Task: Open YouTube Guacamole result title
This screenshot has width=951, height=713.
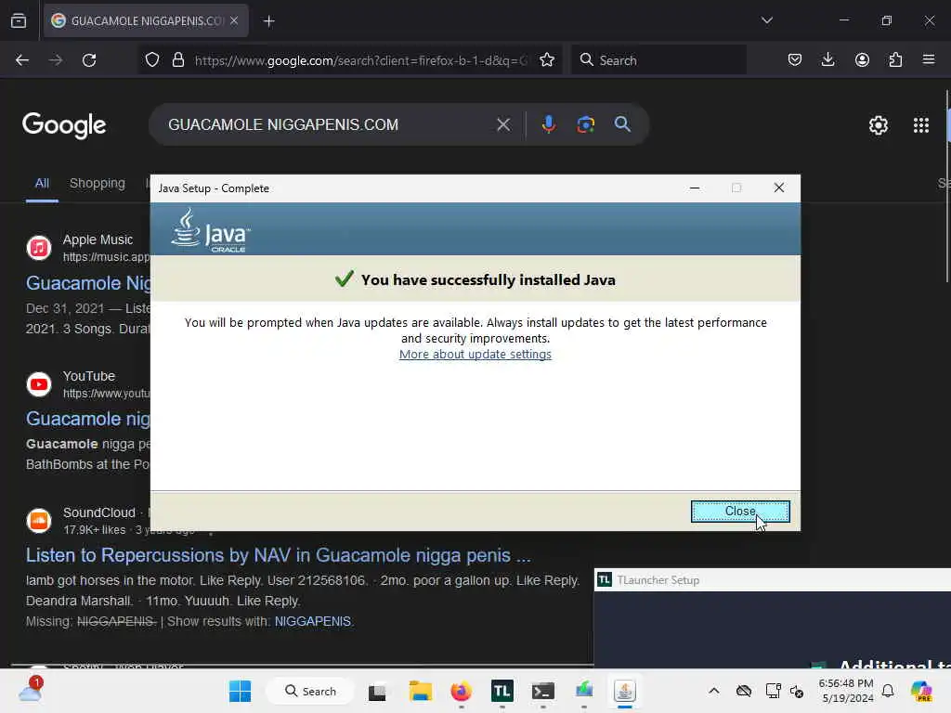Action: [88, 419]
